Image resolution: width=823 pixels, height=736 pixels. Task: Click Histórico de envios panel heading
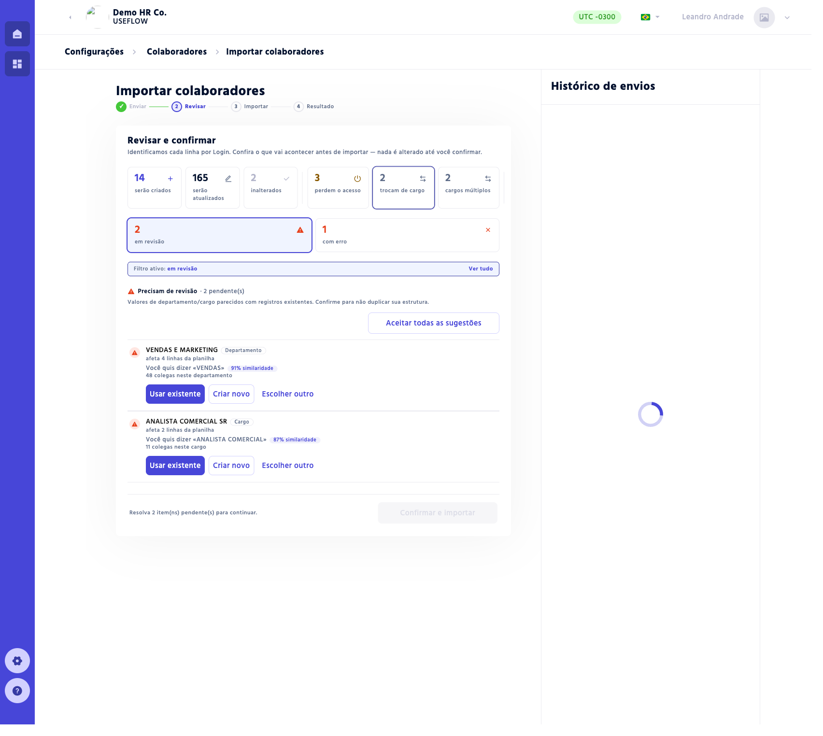pos(603,86)
